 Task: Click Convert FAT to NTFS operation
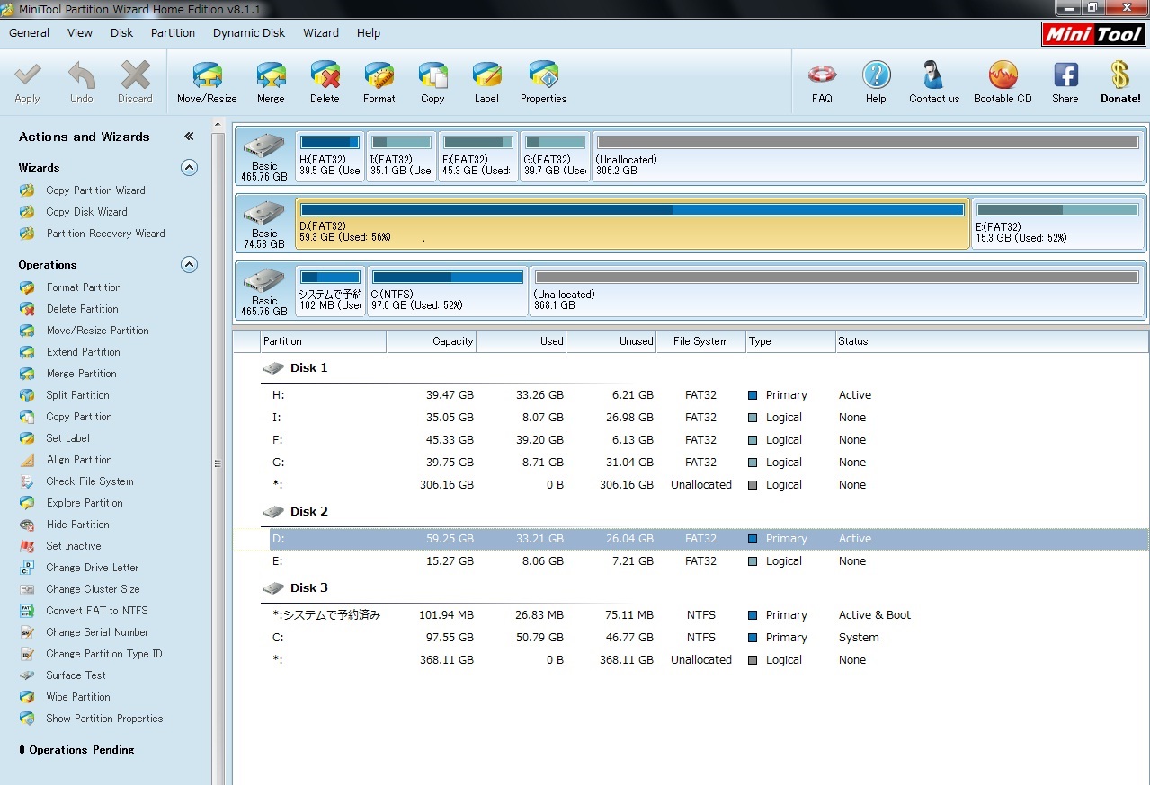click(x=96, y=611)
